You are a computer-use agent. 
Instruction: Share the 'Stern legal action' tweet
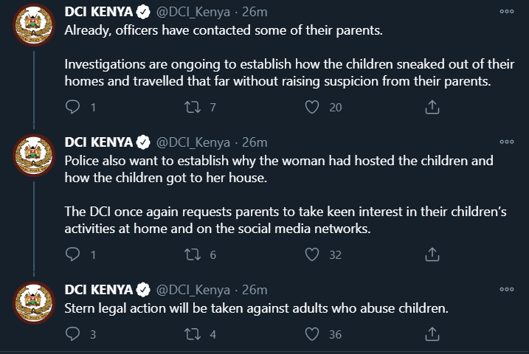[x=432, y=334]
